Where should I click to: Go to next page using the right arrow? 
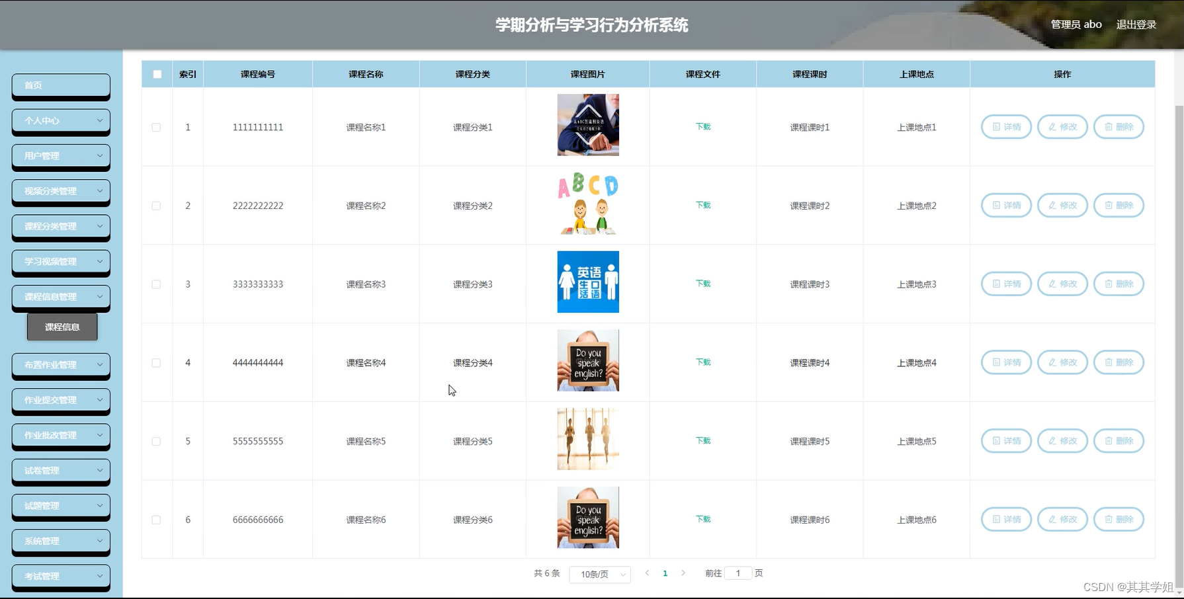click(x=683, y=573)
